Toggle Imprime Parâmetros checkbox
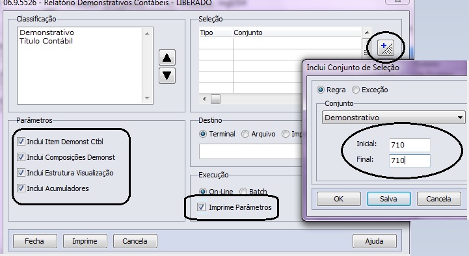Viewport: 469px width, 256px height. pos(201,207)
